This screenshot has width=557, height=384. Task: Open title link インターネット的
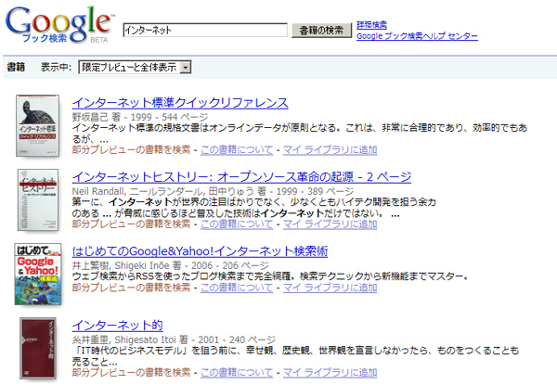coord(118,326)
